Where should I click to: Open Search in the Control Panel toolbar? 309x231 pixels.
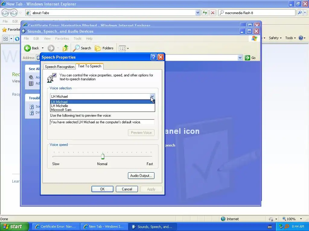[x=82, y=48]
